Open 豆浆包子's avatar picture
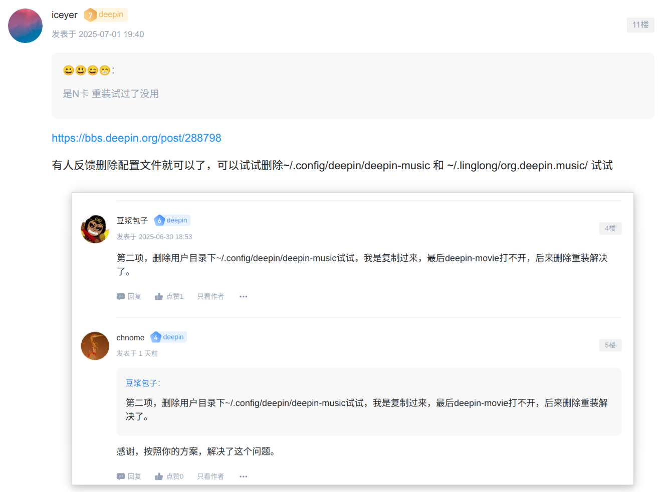 [x=95, y=229]
